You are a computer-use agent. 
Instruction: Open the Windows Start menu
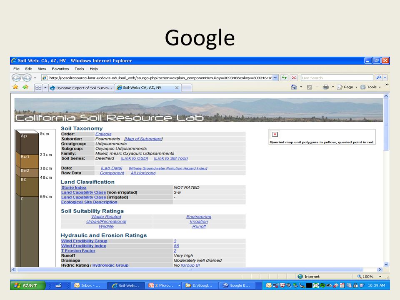point(27,285)
